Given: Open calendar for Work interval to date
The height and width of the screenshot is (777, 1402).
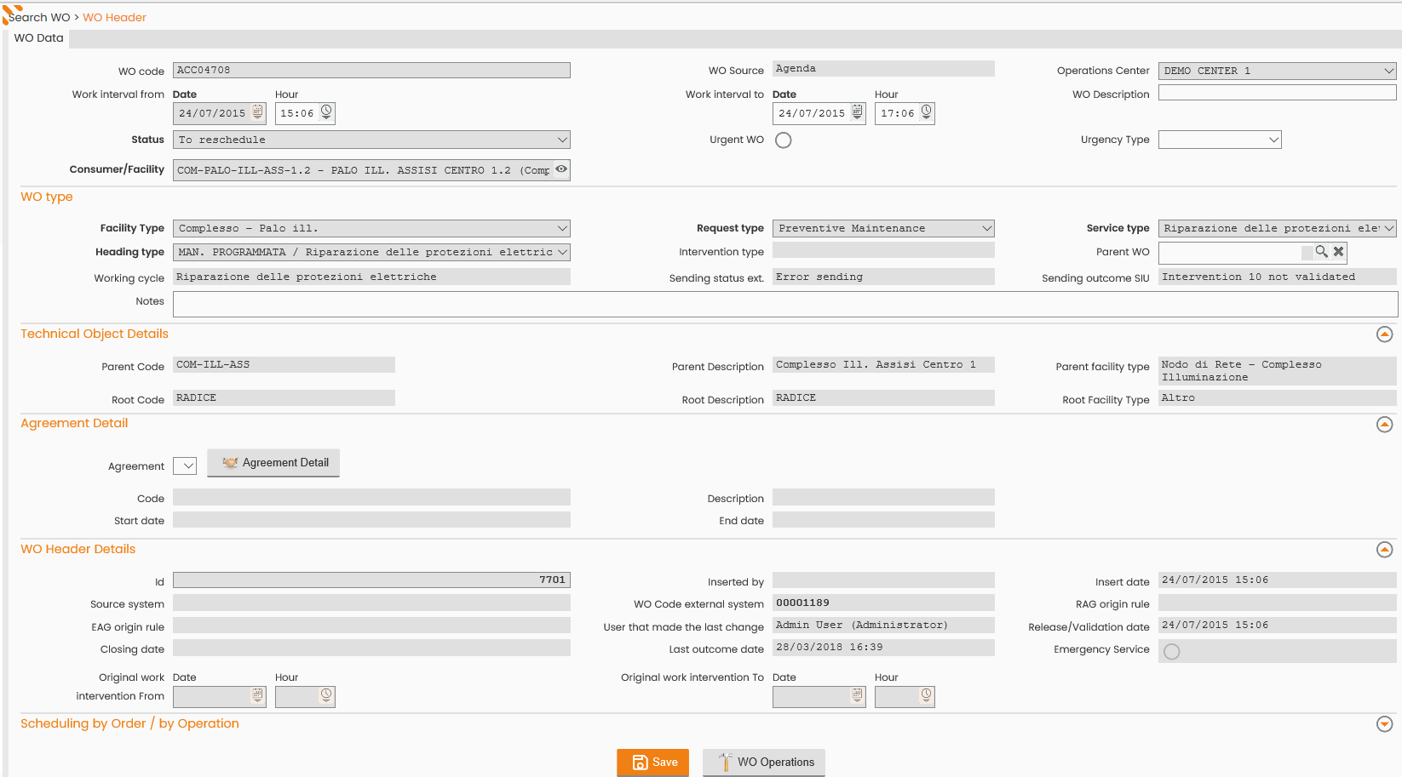Looking at the screenshot, I should (x=858, y=111).
